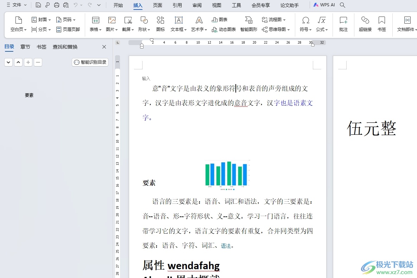Click the move-up chevron in outline pane

coord(18,62)
